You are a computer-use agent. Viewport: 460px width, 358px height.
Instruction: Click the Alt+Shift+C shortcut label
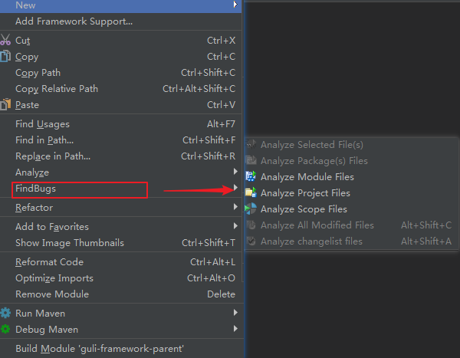tap(426, 225)
